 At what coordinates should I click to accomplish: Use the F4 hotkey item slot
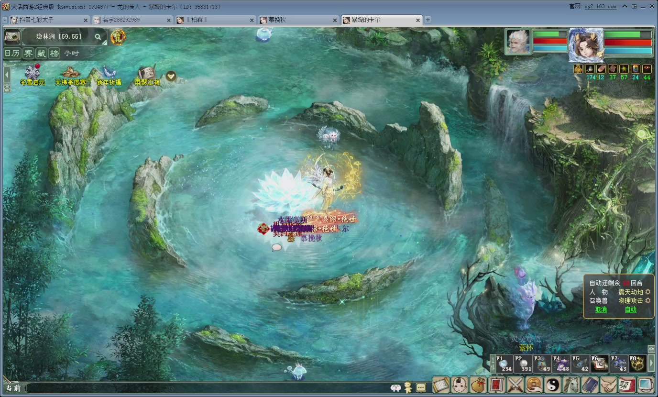561,364
